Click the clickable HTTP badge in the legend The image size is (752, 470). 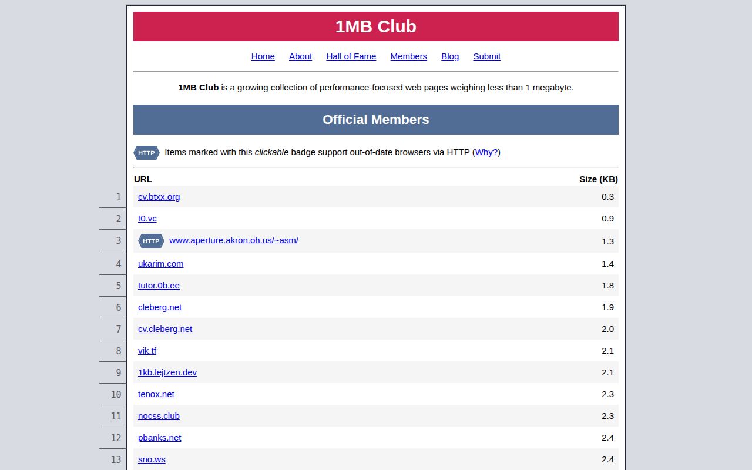point(146,152)
